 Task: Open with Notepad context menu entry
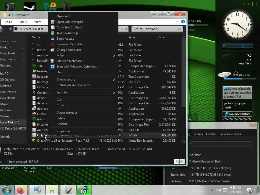[70, 22]
